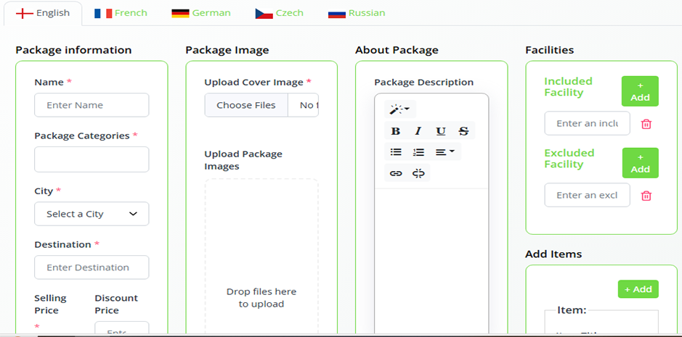This screenshot has width=682, height=337.
Task: Toggle italic text formatting
Action: click(418, 131)
